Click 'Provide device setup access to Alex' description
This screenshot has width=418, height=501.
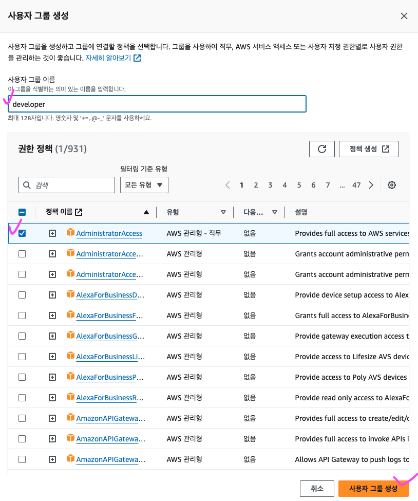(x=352, y=295)
